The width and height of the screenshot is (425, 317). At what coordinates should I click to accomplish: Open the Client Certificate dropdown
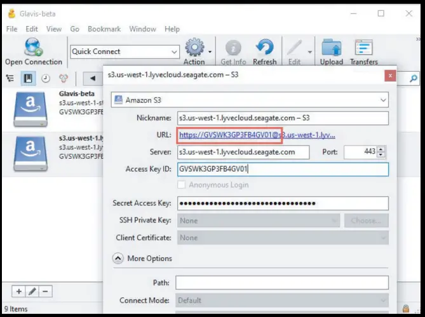283,238
